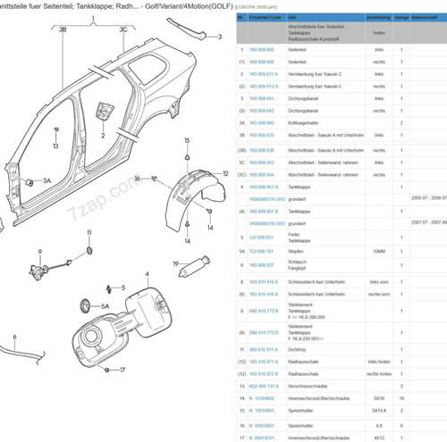447x442 pixels.
Task: Open part number for row 5A Stopfen 10MM
Action: coord(261,251)
